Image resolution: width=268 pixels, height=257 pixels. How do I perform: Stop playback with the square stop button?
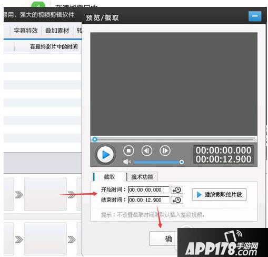point(128,150)
